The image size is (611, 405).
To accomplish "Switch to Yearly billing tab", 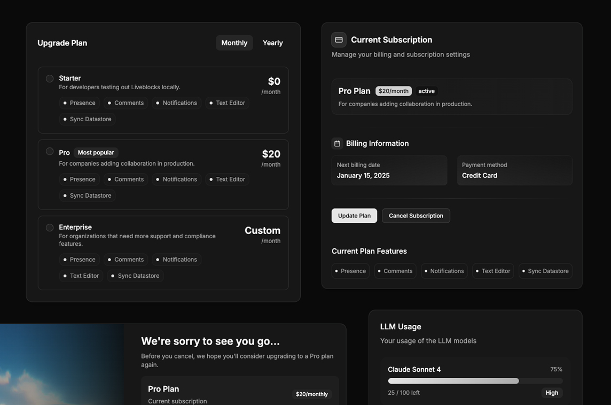I will coord(272,43).
